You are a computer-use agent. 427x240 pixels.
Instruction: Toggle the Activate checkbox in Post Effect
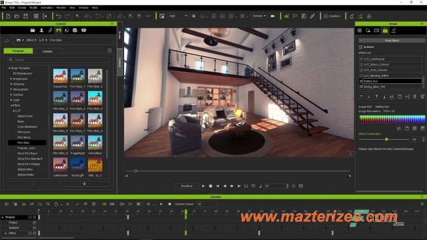360,47
